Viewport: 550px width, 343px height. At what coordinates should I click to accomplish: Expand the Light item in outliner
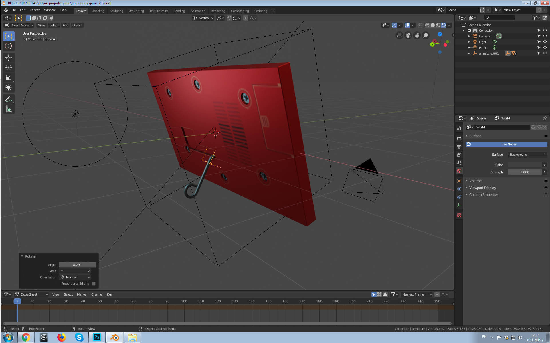(x=469, y=42)
